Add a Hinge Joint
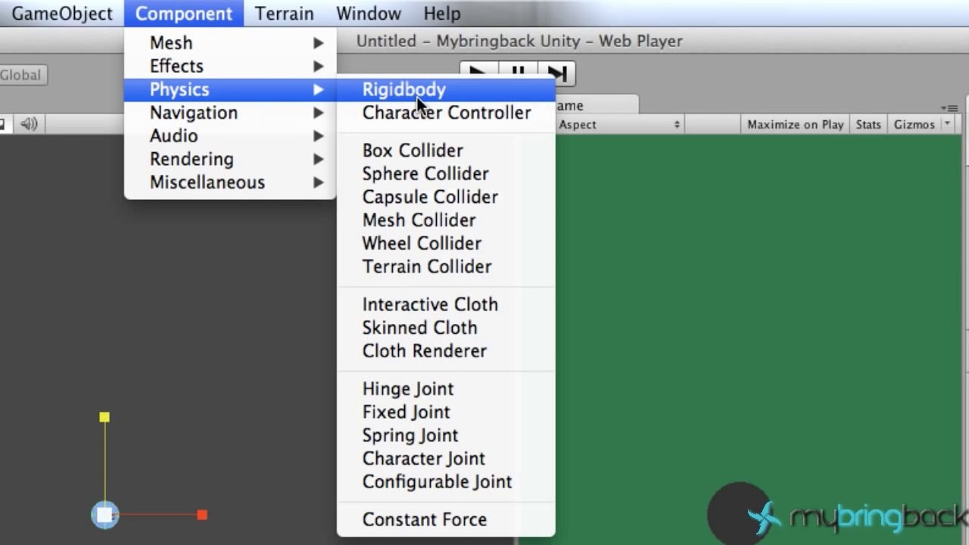969x545 pixels. pyautogui.click(x=446, y=389)
